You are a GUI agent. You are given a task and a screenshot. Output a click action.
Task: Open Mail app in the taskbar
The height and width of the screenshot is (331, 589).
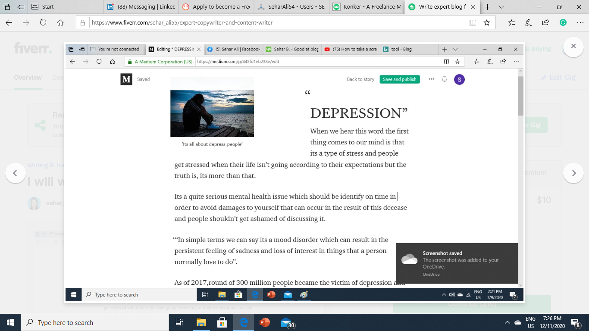click(286, 322)
